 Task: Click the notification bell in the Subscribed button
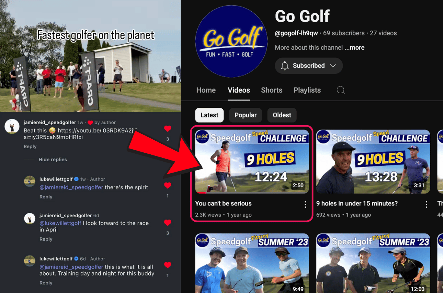tap(285, 66)
